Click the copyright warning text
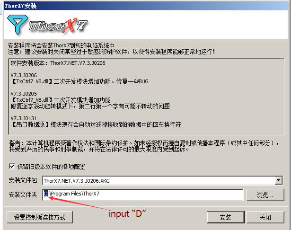This screenshot has height=230, width=291. point(144,146)
